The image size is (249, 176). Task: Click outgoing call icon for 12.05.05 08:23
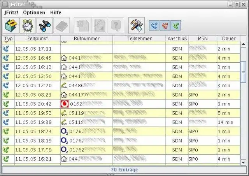point(6,95)
